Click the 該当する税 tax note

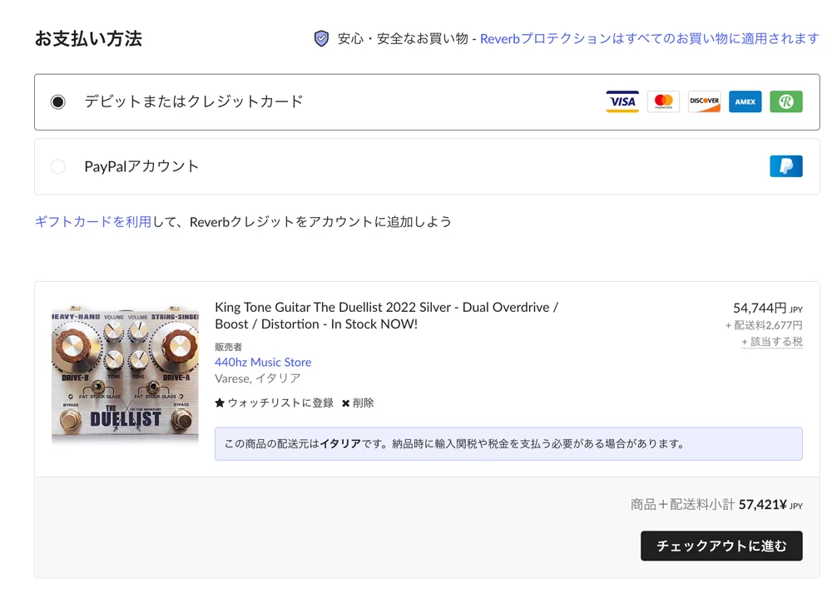pos(772,342)
